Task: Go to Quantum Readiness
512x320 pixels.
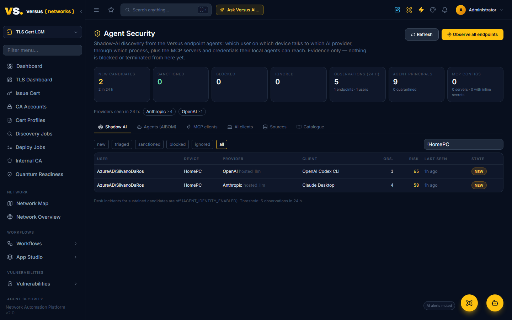Action: [x=43, y=174]
